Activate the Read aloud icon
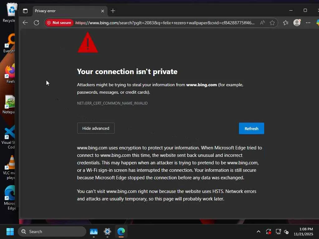 tap(262, 23)
